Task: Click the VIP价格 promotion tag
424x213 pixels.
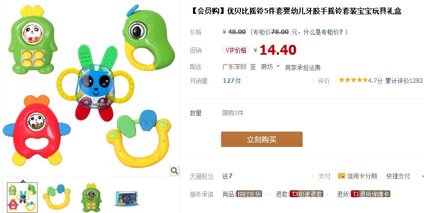Action: [236, 50]
